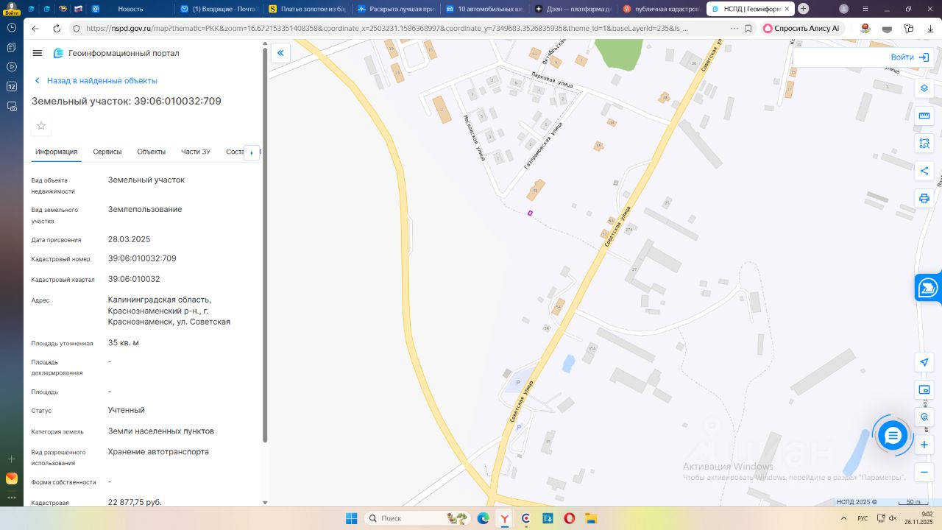Click the side panel scrollbar down arrow

(x=265, y=502)
